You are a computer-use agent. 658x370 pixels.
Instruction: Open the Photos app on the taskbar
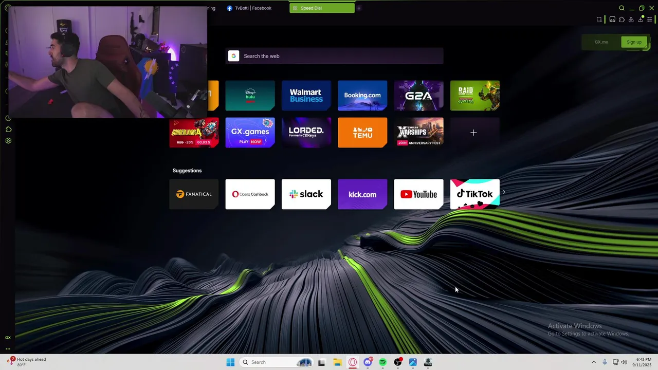(x=413, y=362)
